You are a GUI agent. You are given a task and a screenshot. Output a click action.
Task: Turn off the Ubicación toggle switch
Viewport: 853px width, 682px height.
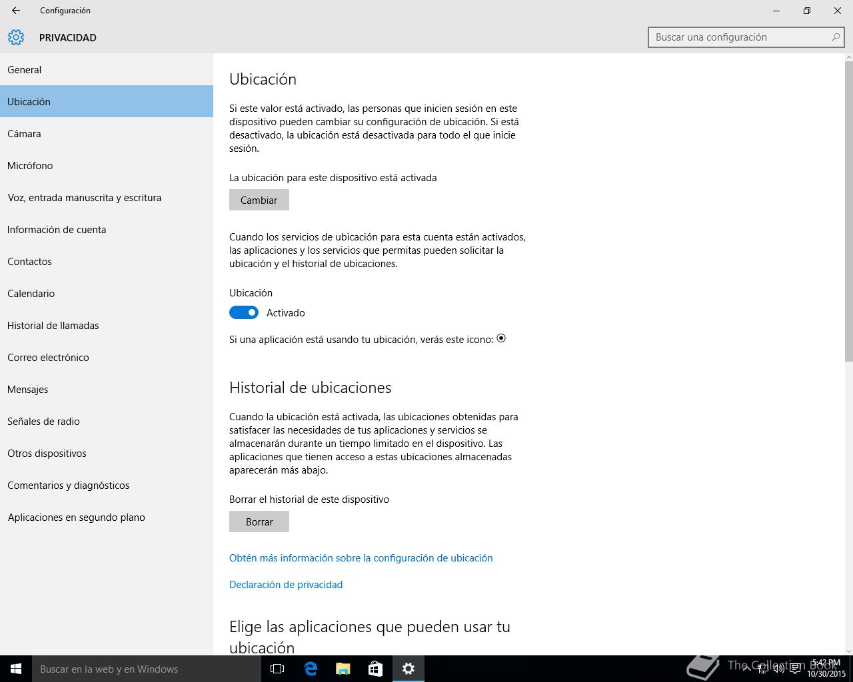tap(244, 312)
